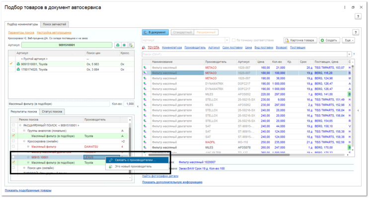Screen dimensions: 369x198
Task: Click the help button under window controls
Action: pos(358,16)
